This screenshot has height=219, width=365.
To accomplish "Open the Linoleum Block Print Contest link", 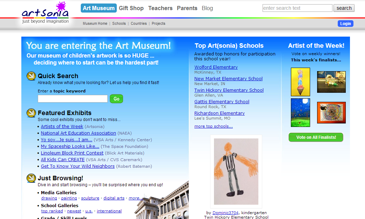I will 72,153.
